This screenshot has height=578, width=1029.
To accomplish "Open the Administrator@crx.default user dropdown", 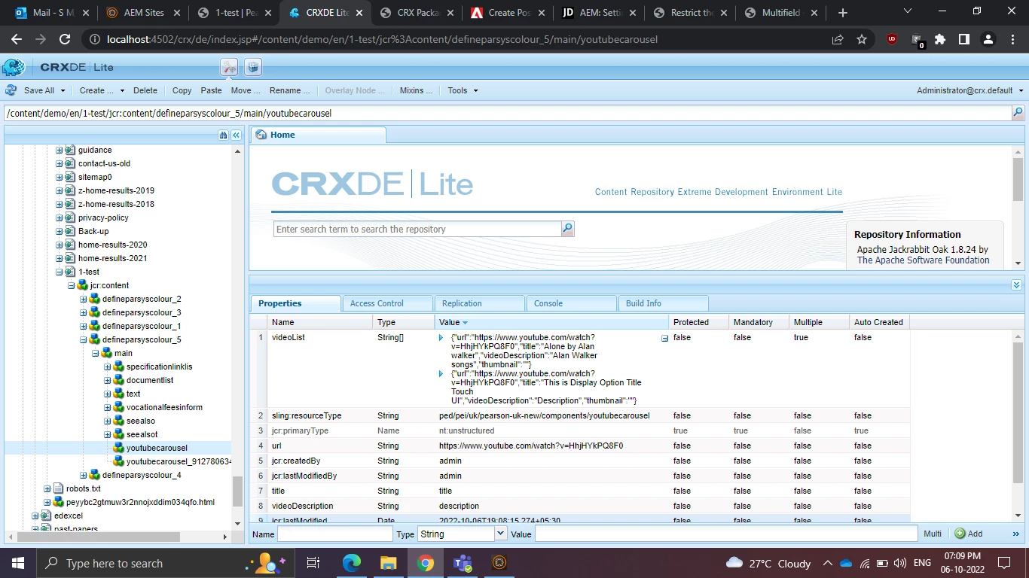I will 970,90.
